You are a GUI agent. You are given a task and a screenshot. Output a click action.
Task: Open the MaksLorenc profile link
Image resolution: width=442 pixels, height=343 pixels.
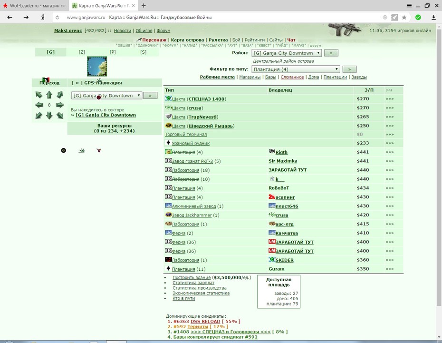pyautogui.click(x=68, y=31)
